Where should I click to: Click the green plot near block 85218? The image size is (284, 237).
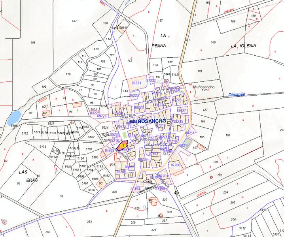click(124, 135)
